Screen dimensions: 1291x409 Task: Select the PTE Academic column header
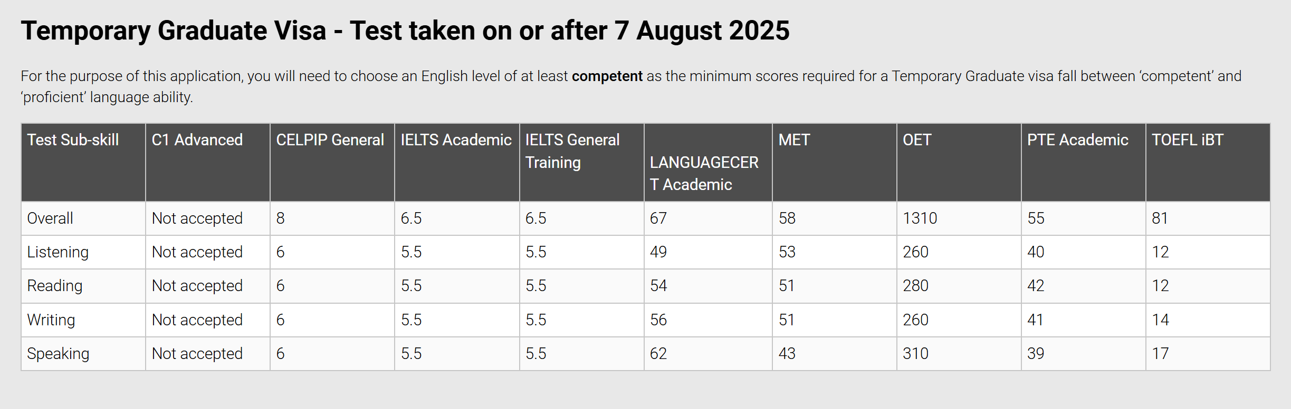click(x=1078, y=140)
